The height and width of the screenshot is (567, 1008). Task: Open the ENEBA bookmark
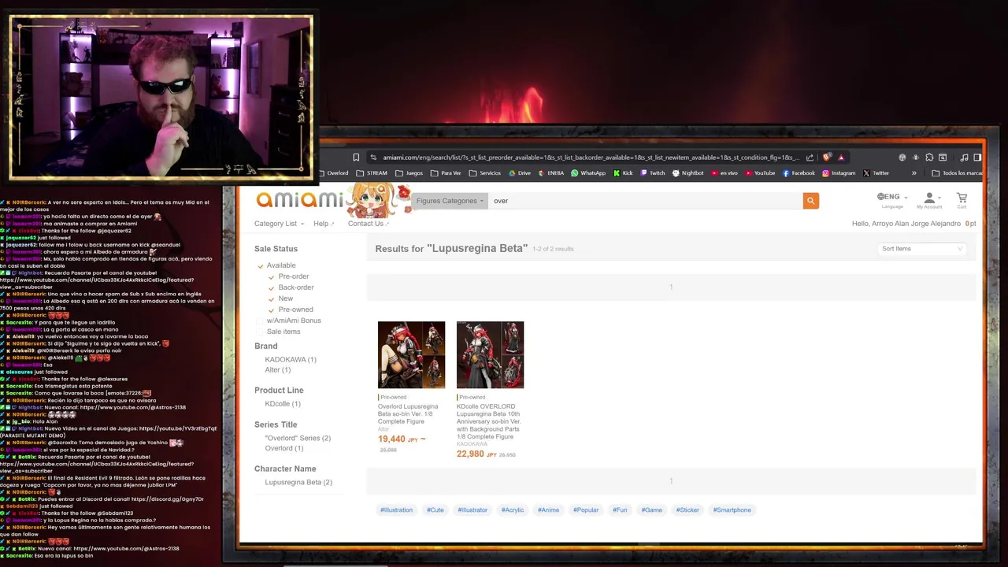[x=551, y=173]
